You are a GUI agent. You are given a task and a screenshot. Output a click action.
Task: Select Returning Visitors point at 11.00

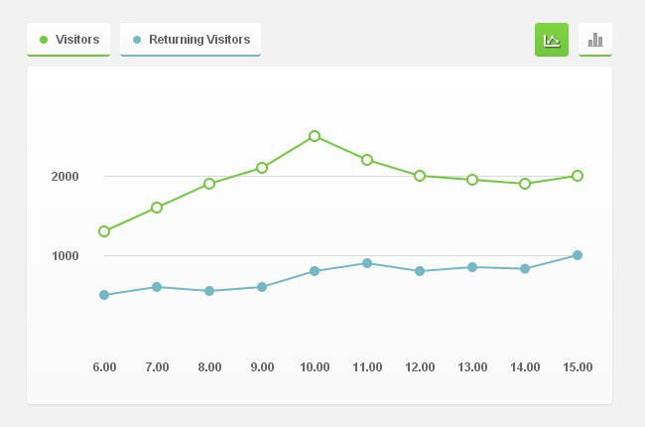point(367,263)
